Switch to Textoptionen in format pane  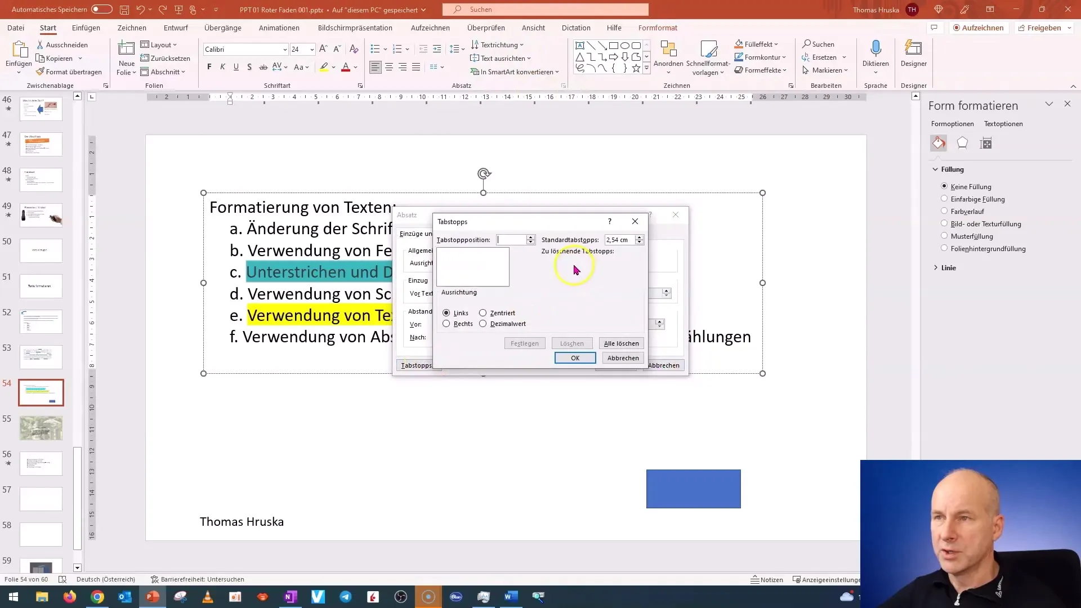(1003, 124)
